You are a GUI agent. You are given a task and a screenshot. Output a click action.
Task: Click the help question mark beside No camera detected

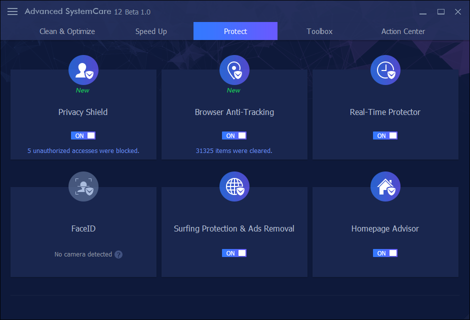tap(118, 254)
